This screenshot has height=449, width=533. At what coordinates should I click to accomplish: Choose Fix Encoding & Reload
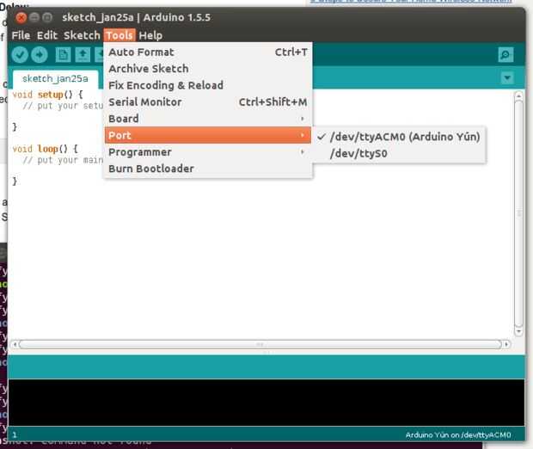(x=208, y=85)
